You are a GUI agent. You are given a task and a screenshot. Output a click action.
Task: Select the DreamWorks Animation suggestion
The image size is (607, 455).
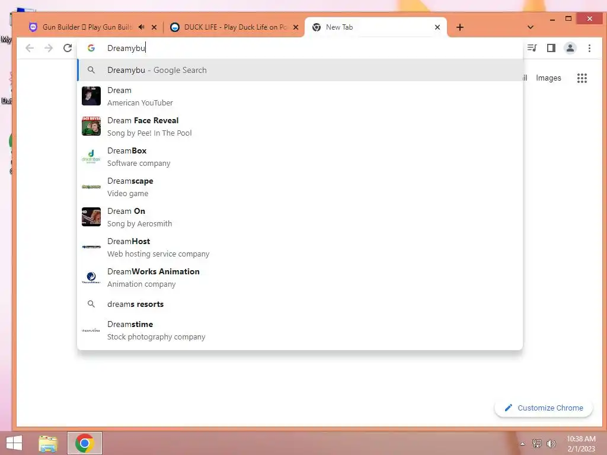tap(300, 277)
